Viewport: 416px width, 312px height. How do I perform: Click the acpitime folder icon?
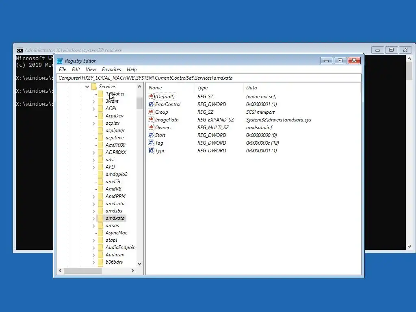(x=101, y=138)
